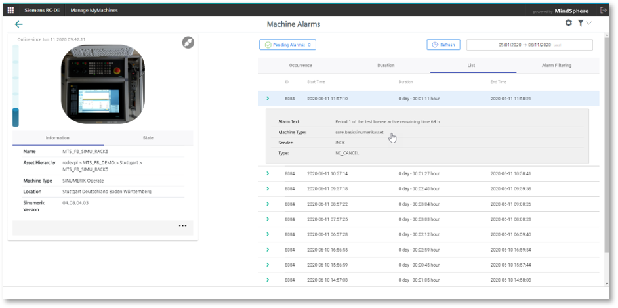Image resolution: width=618 pixels, height=308 pixels.
Task: Select the State tab in machine panel
Action: point(148,138)
